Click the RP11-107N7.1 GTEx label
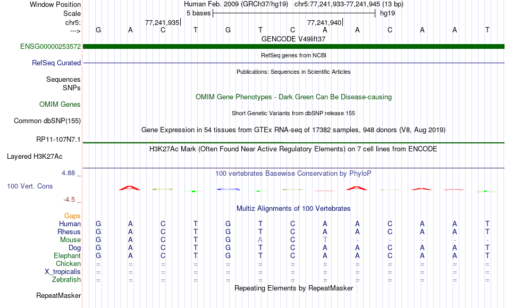This screenshot has height=308, width=505. click(58, 139)
